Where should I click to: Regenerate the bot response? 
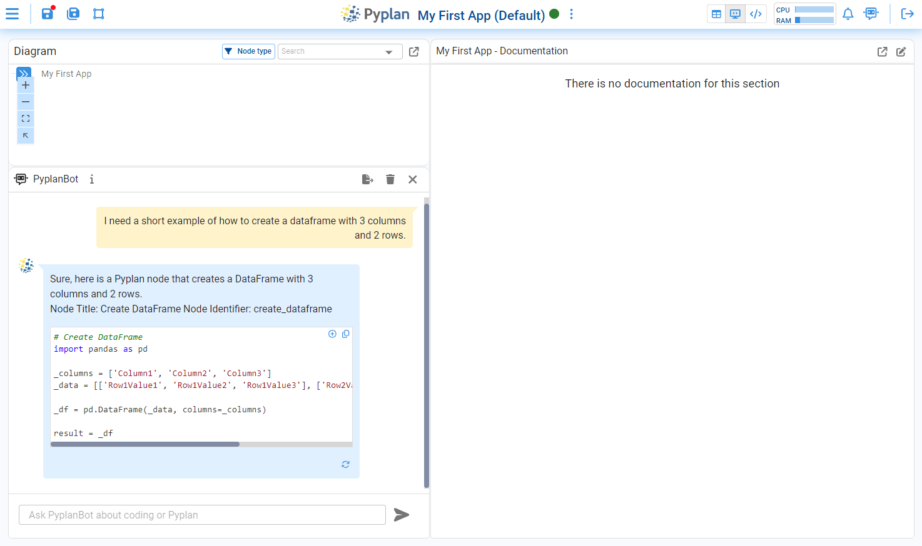click(x=345, y=464)
